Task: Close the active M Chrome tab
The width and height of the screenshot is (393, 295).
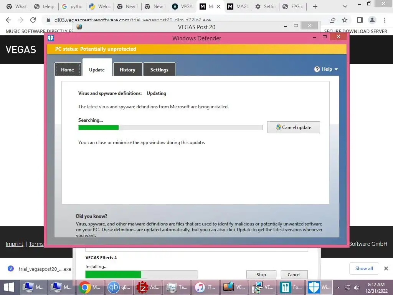Action: [x=218, y=7]
